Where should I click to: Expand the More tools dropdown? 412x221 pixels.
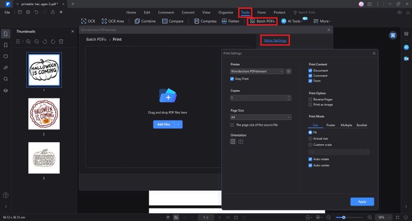tap(322, 21)
